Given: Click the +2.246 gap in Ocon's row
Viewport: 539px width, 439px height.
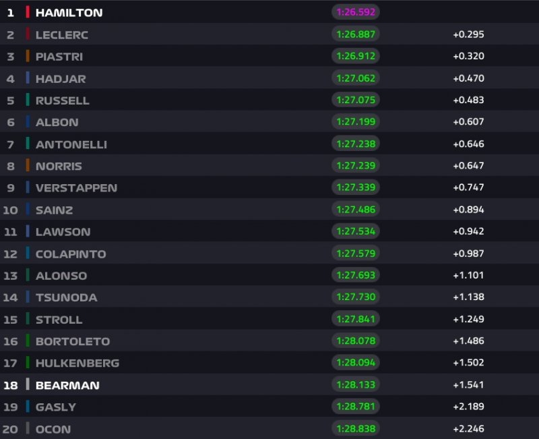Looking at the screenshot, I should coord(468,429).
